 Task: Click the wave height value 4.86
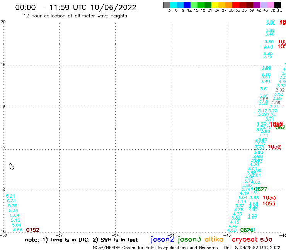pyautogui.click(x=18, y=230)
